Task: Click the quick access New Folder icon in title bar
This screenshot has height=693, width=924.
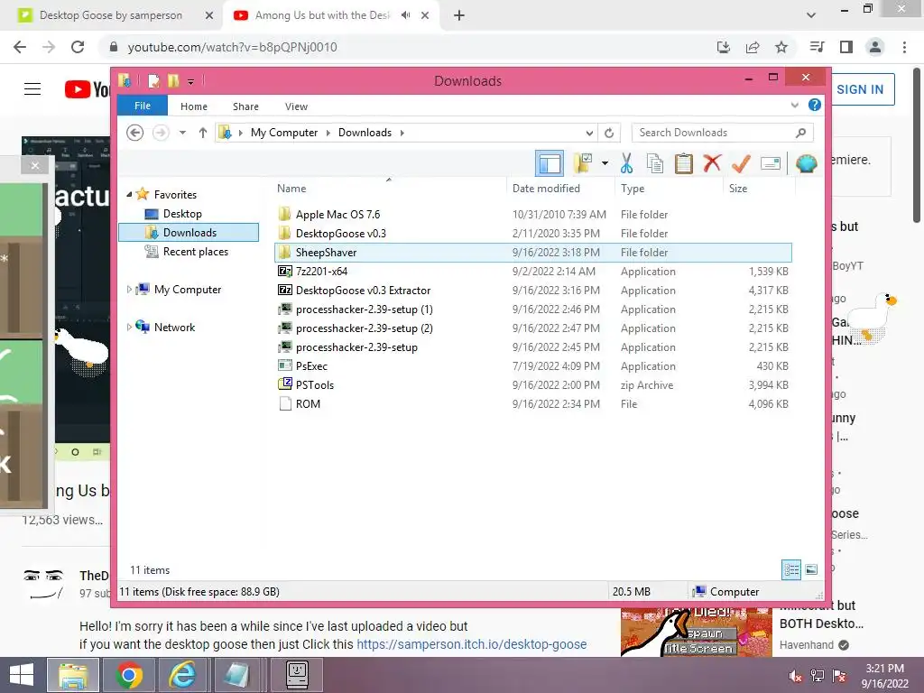Action: [x=173, y=80]
